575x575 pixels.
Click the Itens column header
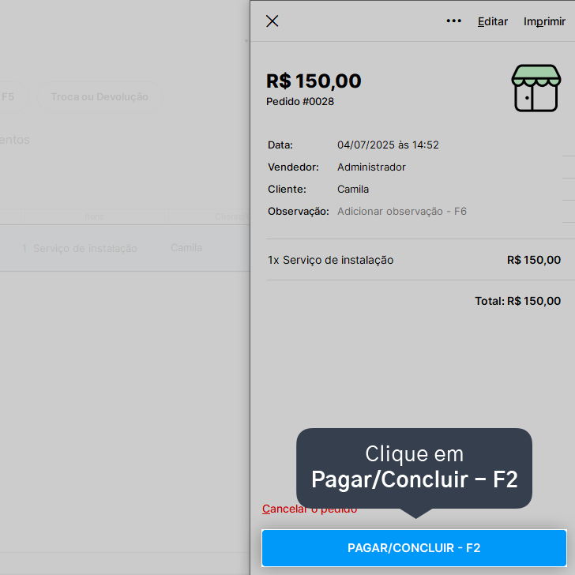pos(94,216)
